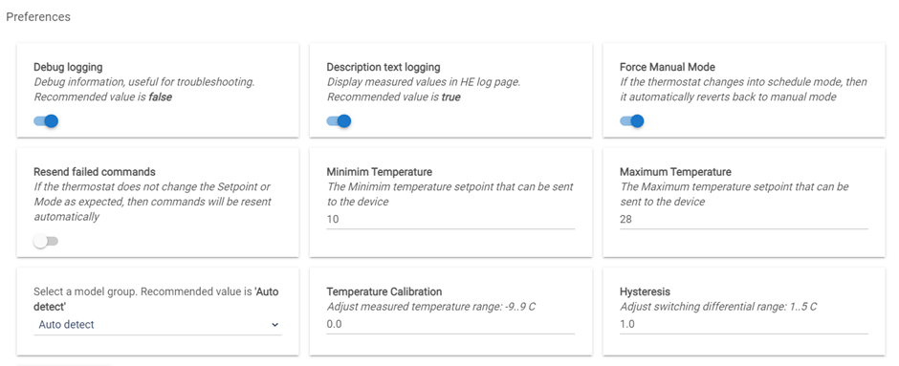The width and height of the screenshot is (899, 366).
Task: Switch off Force Manual Mode
Action: pyautogui.click(x=632, y=120)
